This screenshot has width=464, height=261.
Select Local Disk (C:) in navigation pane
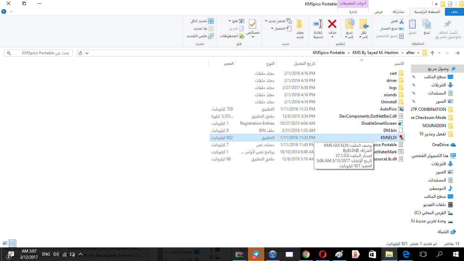pos(434,213)
